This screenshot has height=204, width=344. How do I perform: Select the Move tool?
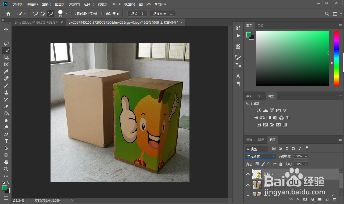[x=6, y=30]
